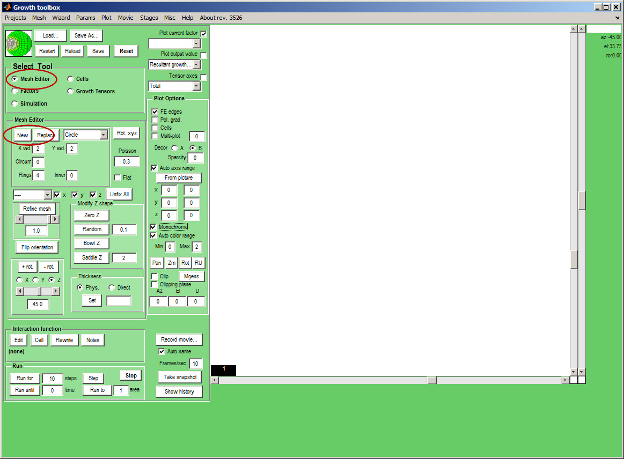Open the Stages menu
Image resolution: width=624 pixels, height=459 pixels.
click(x=149, y=18)
